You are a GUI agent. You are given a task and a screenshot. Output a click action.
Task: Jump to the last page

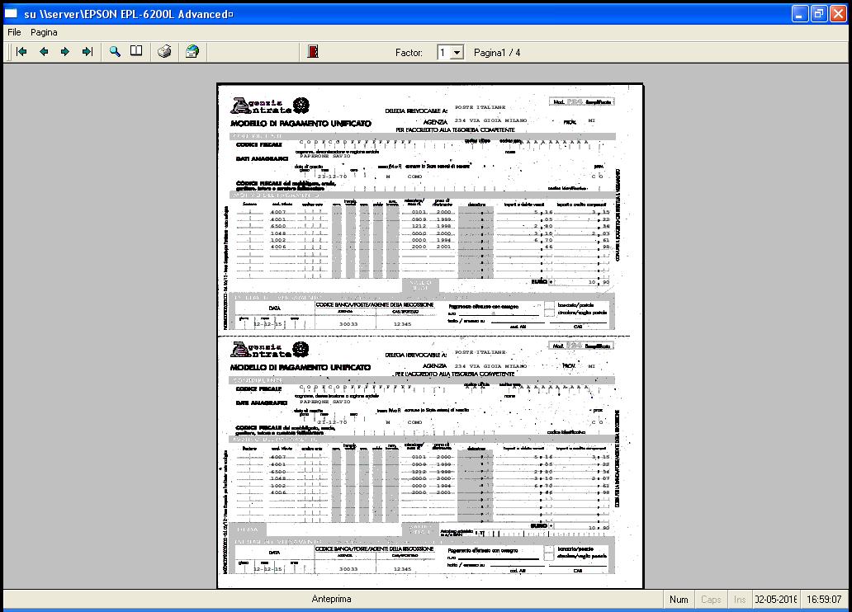87,52
